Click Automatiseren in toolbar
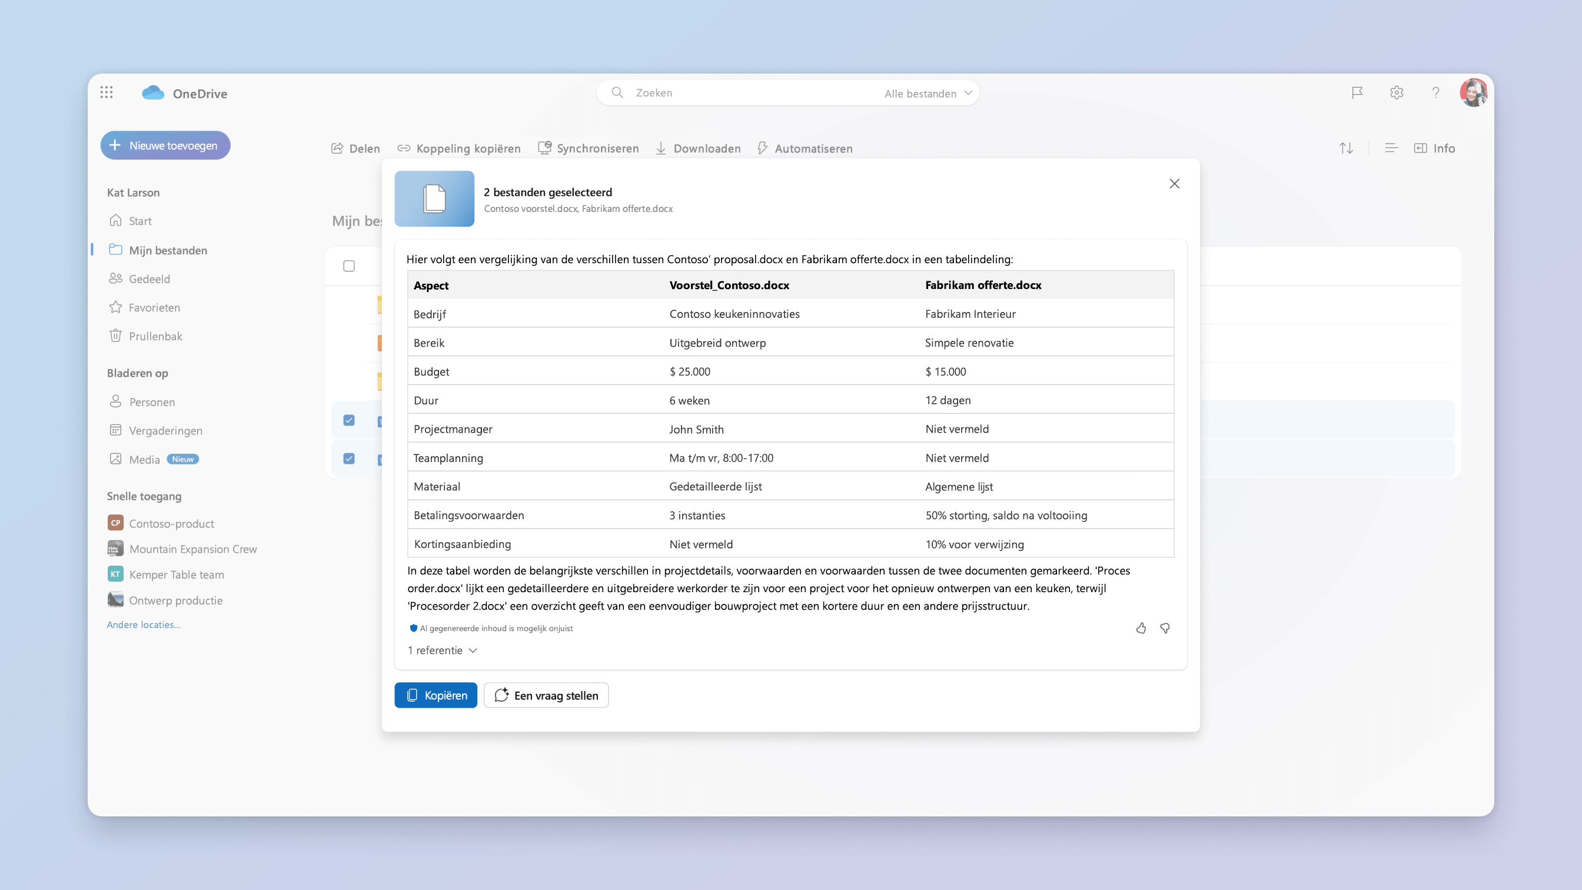The image size is (1582, 890). click(805, 148)
